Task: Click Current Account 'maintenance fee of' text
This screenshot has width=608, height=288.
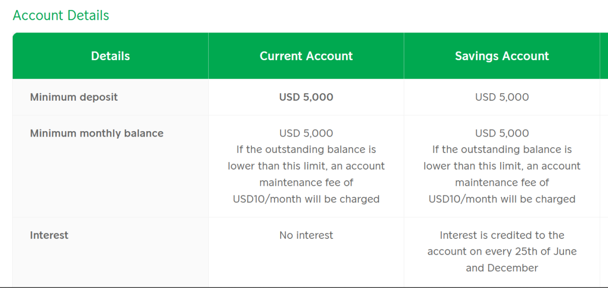Action: (x=306, y=183)
